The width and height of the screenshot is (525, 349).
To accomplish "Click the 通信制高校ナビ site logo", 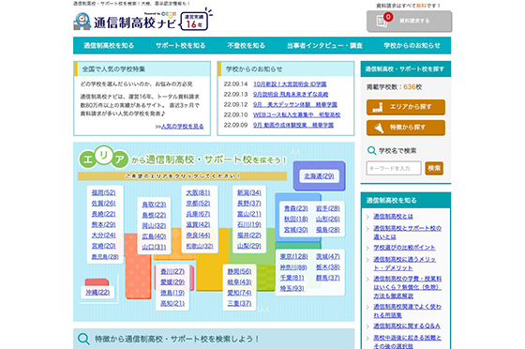I will coord(125,22).
